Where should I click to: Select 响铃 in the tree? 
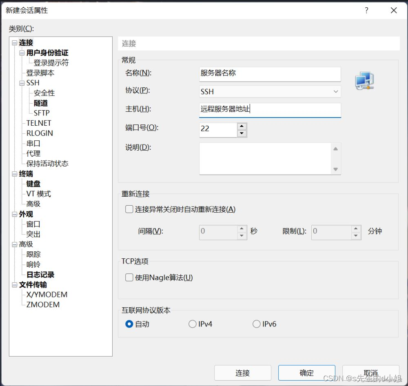[33, 264]
